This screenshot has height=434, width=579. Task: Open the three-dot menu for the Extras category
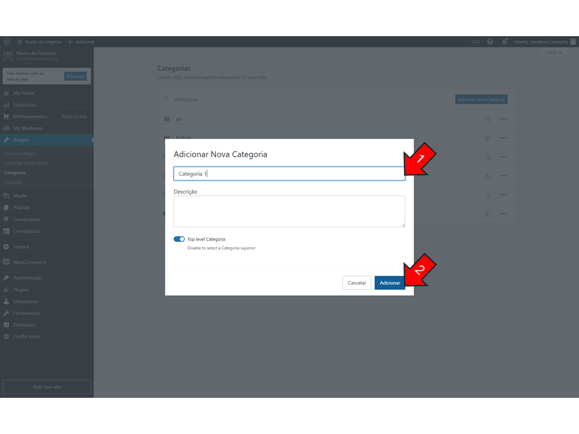point(503,138)
